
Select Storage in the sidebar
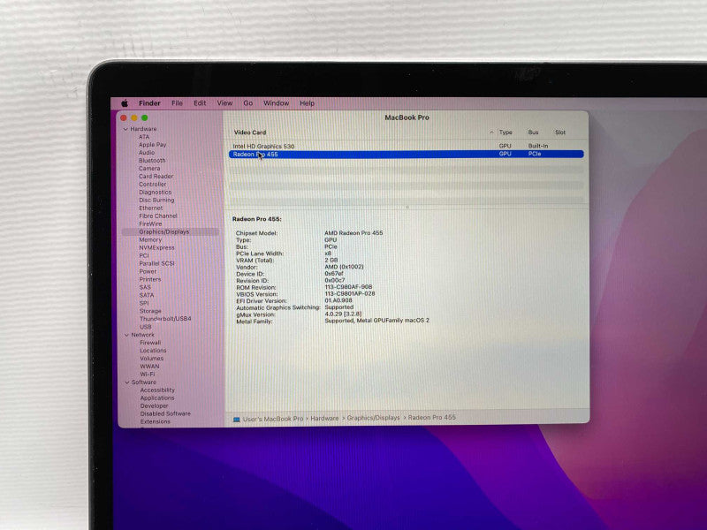coord(150,311)
